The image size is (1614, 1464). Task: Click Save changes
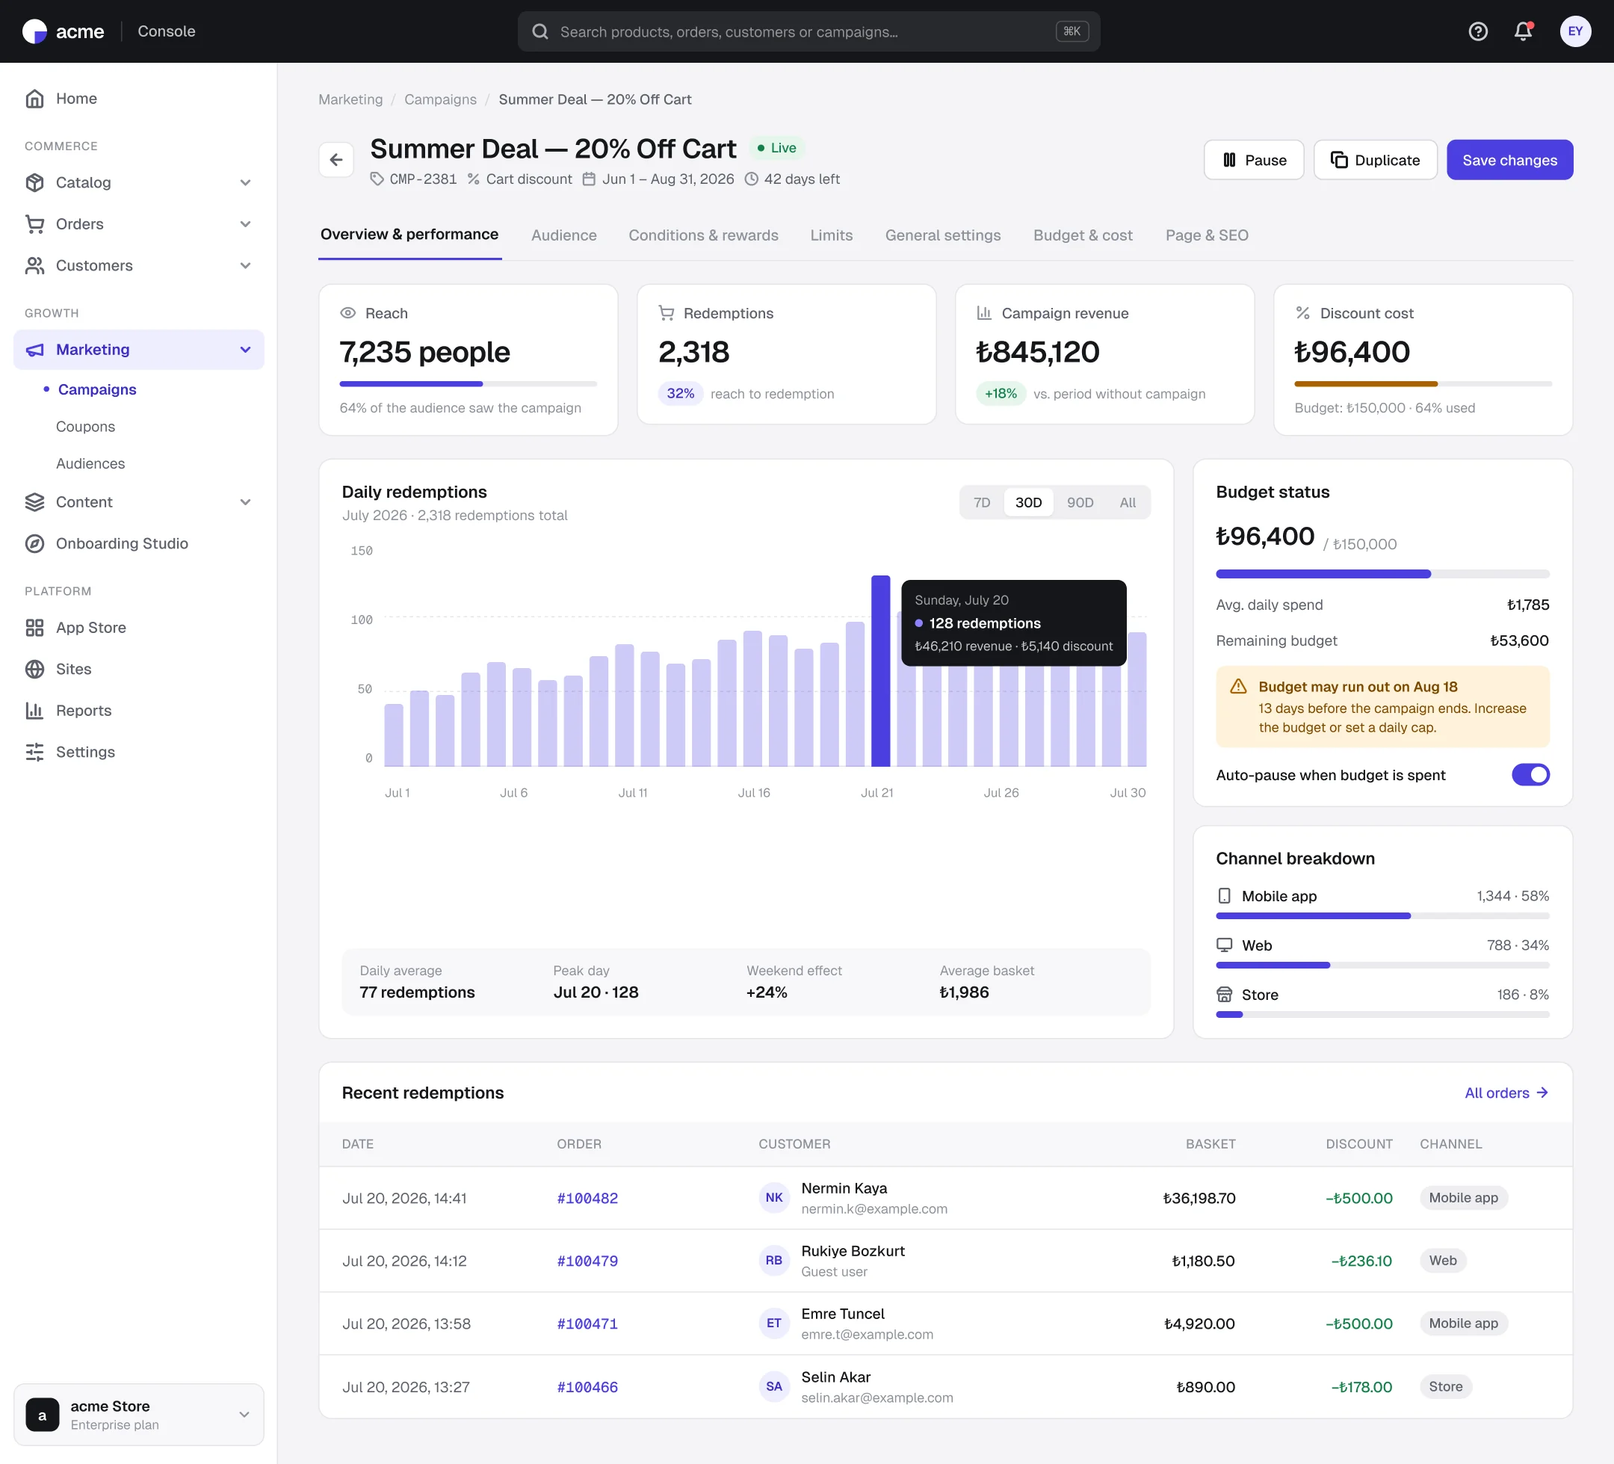[1509, 160]
